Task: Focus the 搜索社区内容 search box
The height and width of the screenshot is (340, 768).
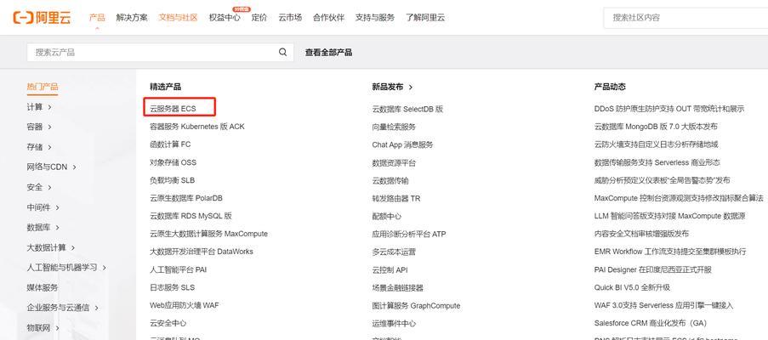Action: pos(686,18)
